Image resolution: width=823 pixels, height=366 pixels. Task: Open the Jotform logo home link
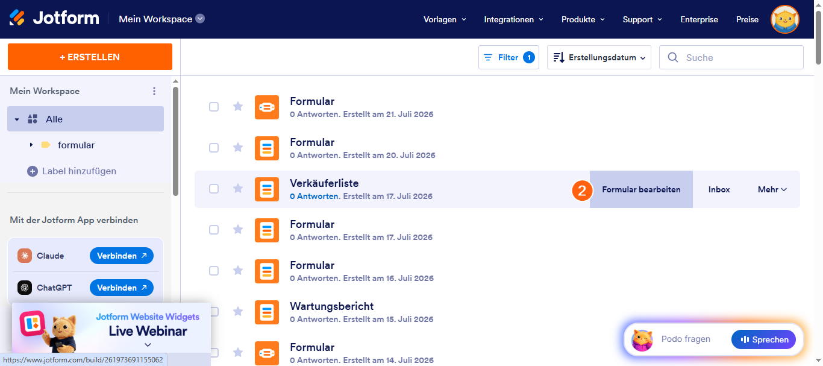[54, 18]
